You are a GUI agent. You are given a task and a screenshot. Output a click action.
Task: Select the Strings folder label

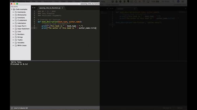pyautogui.click(x=20, y=37)
